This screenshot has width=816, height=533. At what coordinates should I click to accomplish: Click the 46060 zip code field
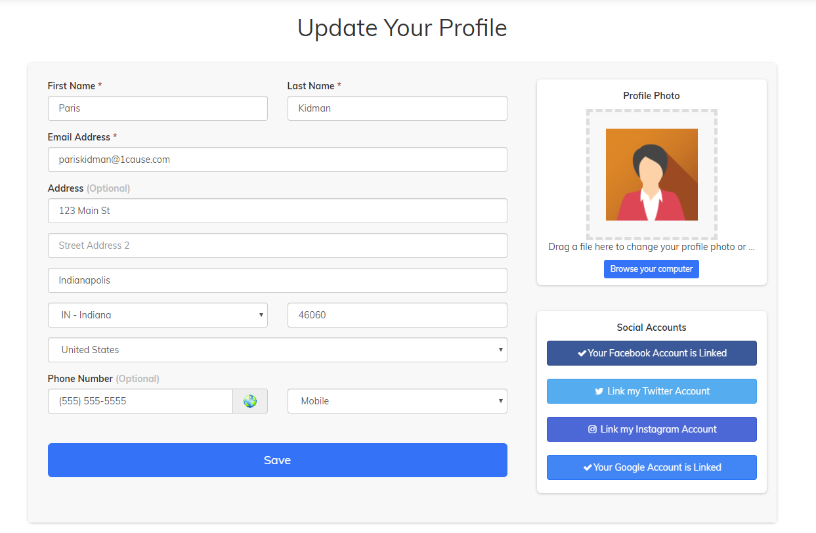tap(397, 315)
